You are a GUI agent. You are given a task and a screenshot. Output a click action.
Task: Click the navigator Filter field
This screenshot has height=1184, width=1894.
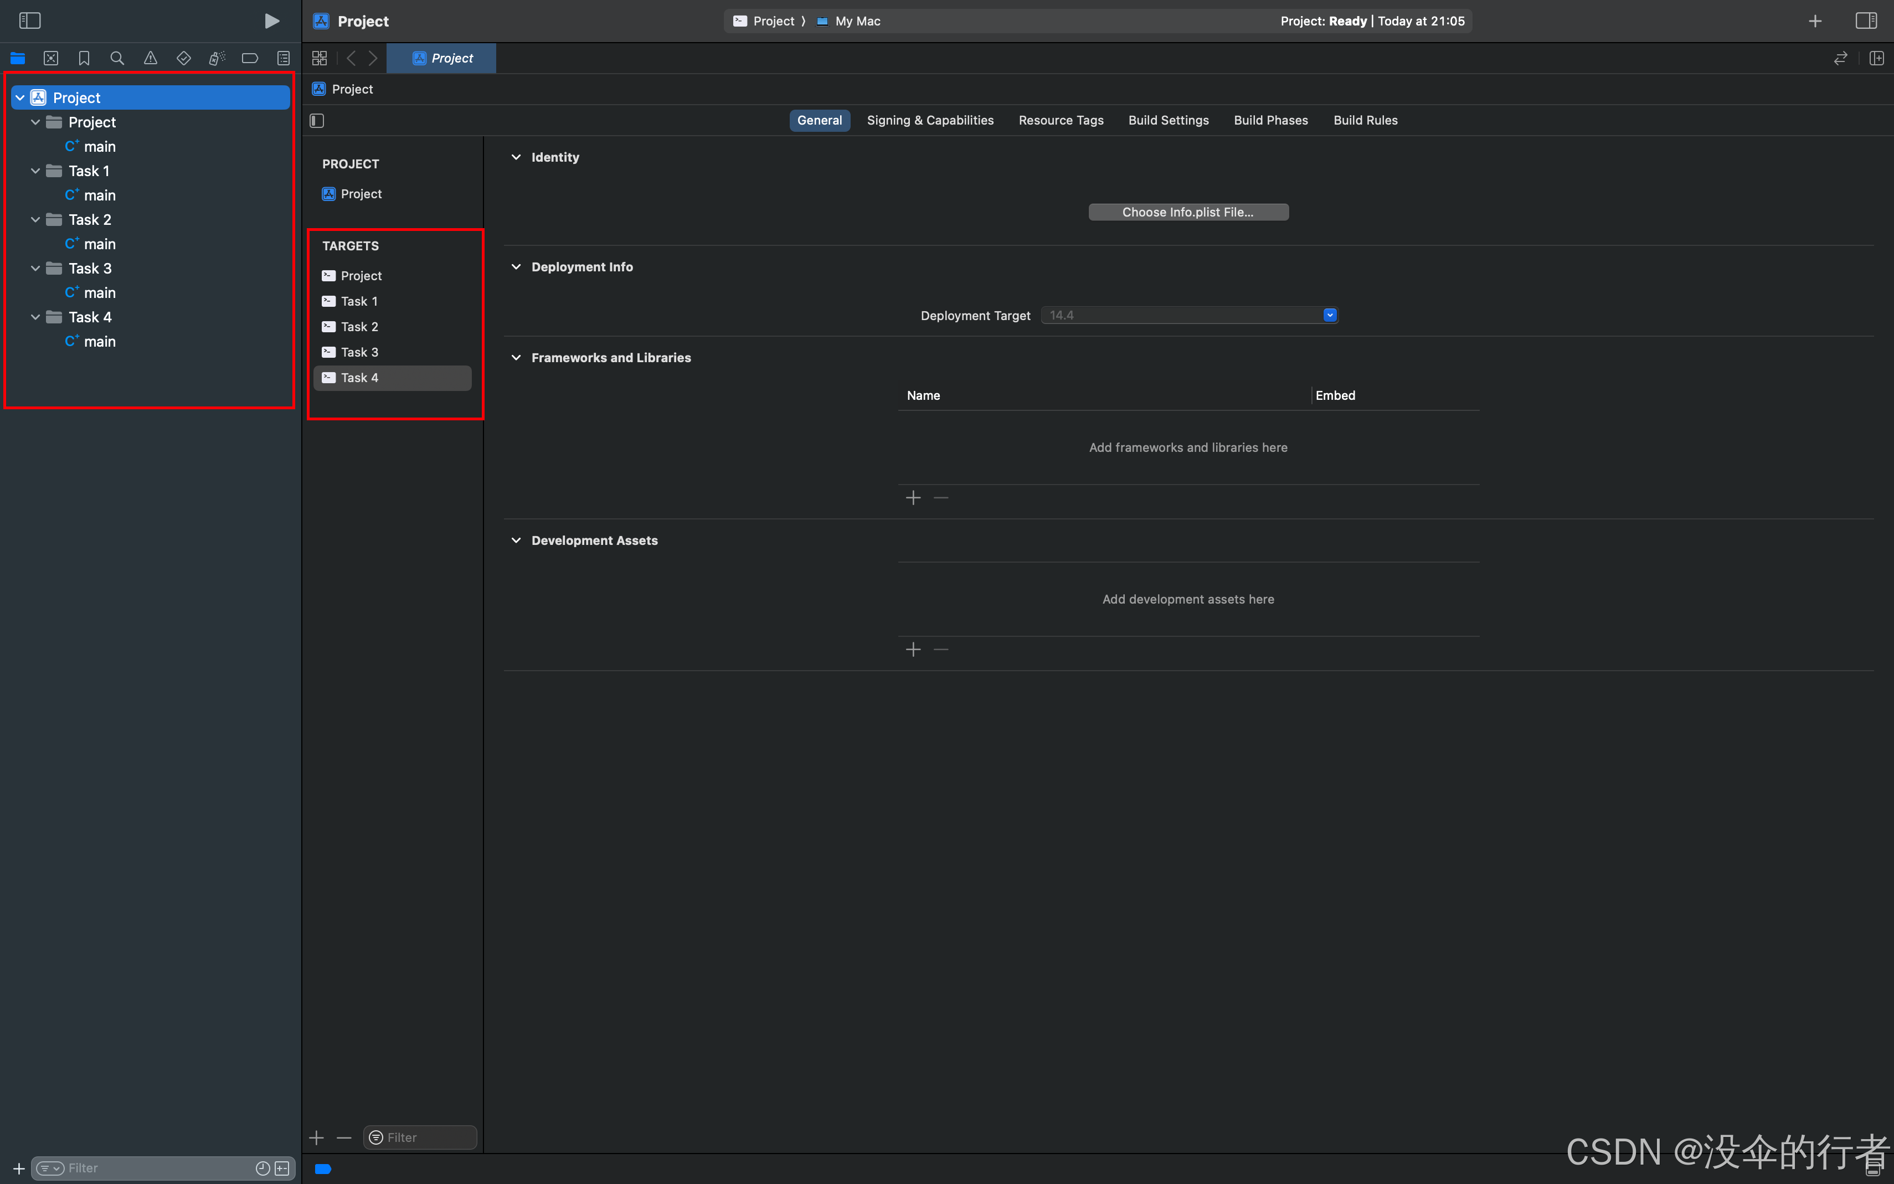click(163, 1167)
